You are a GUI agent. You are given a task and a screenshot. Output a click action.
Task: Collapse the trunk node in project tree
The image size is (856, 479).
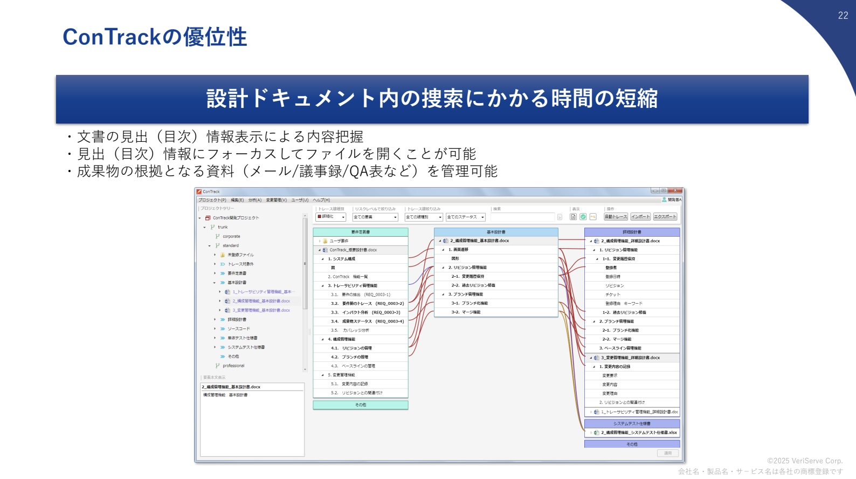coord(205,228)
